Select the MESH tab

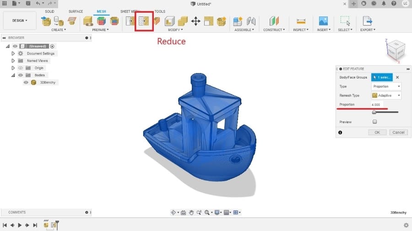(x=101, y=11)
